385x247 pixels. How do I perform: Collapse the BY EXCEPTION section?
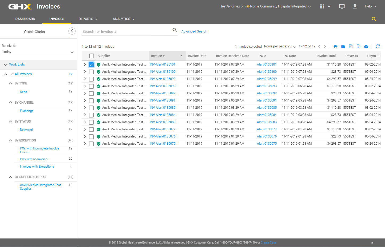[11, 140]
